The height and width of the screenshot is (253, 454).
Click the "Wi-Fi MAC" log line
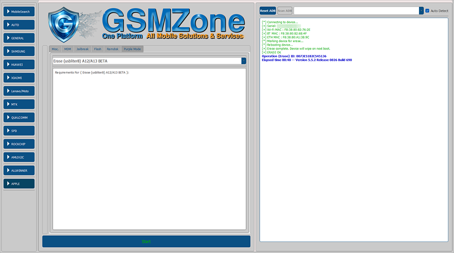(x=286, y=30)
